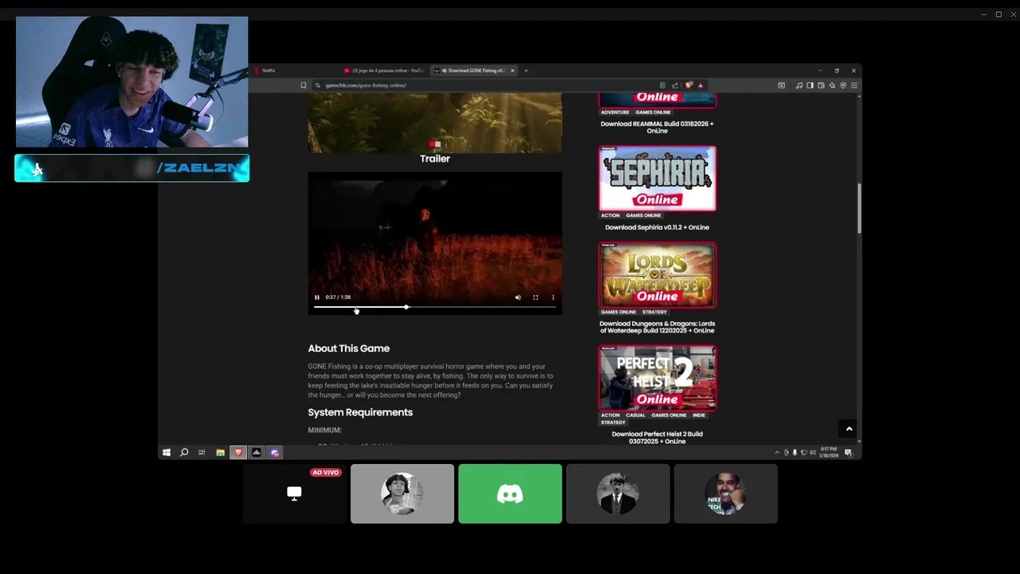
Task: Click the browser page vertical scrollbar
Action: click(x=858, y=207)
